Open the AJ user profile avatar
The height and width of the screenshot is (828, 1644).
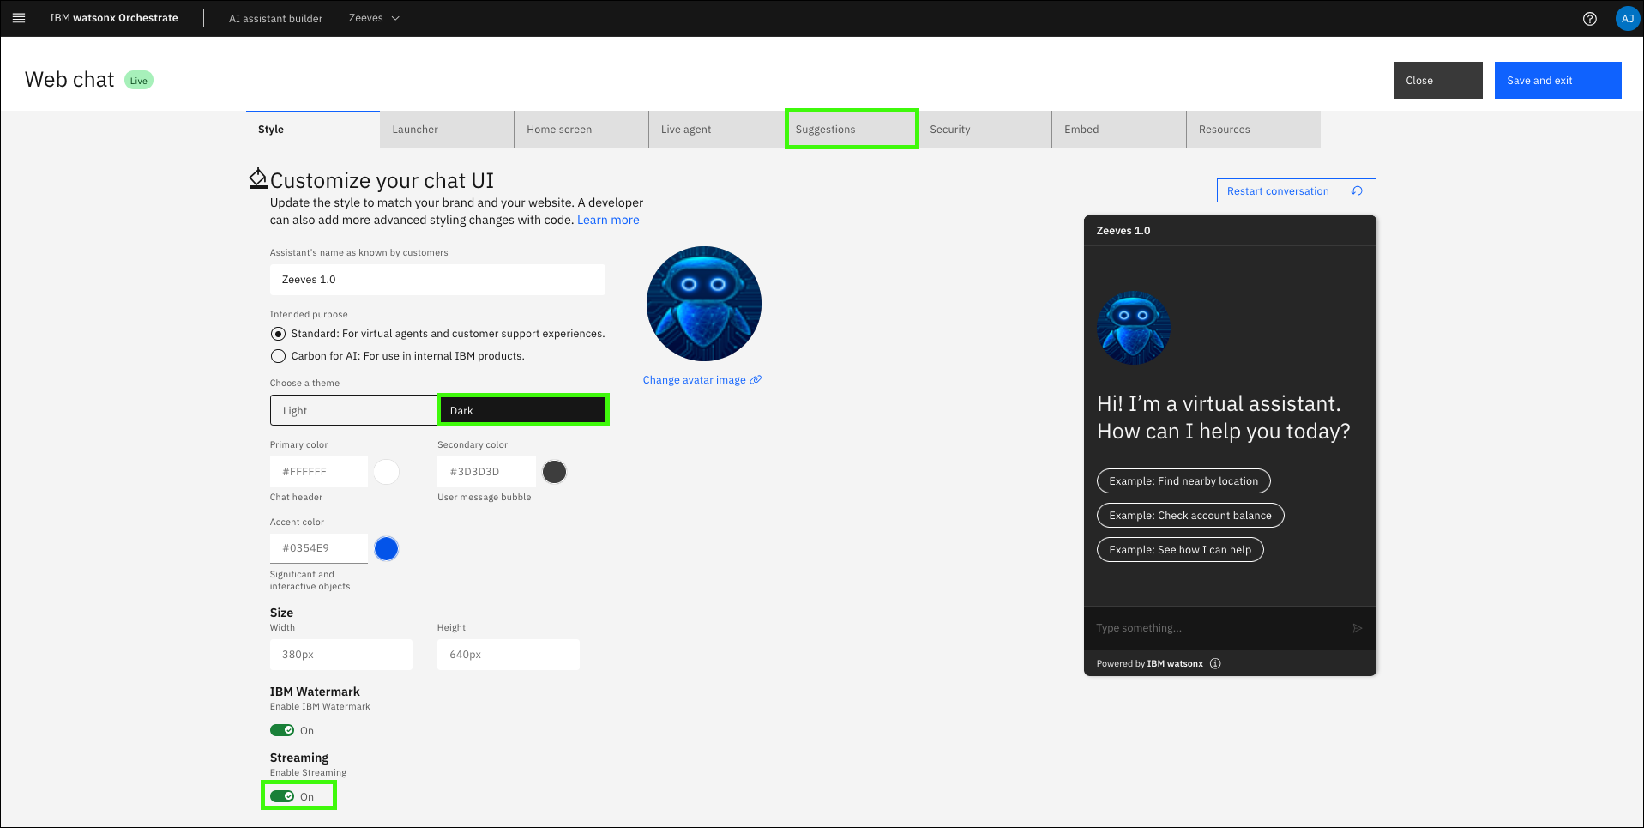(1627, 19)
